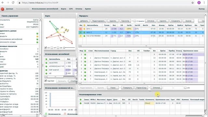Click the green status icon of the unplanned order row
Viewport: 208px width, 117px height.
(x=81, y=103)
